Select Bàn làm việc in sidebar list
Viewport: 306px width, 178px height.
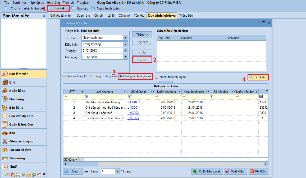[x=24, y=74]
